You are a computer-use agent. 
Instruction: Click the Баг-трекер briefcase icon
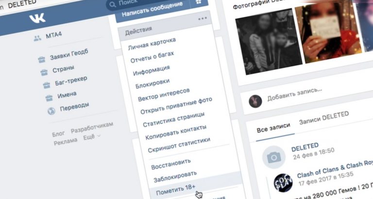click(47, 85)
